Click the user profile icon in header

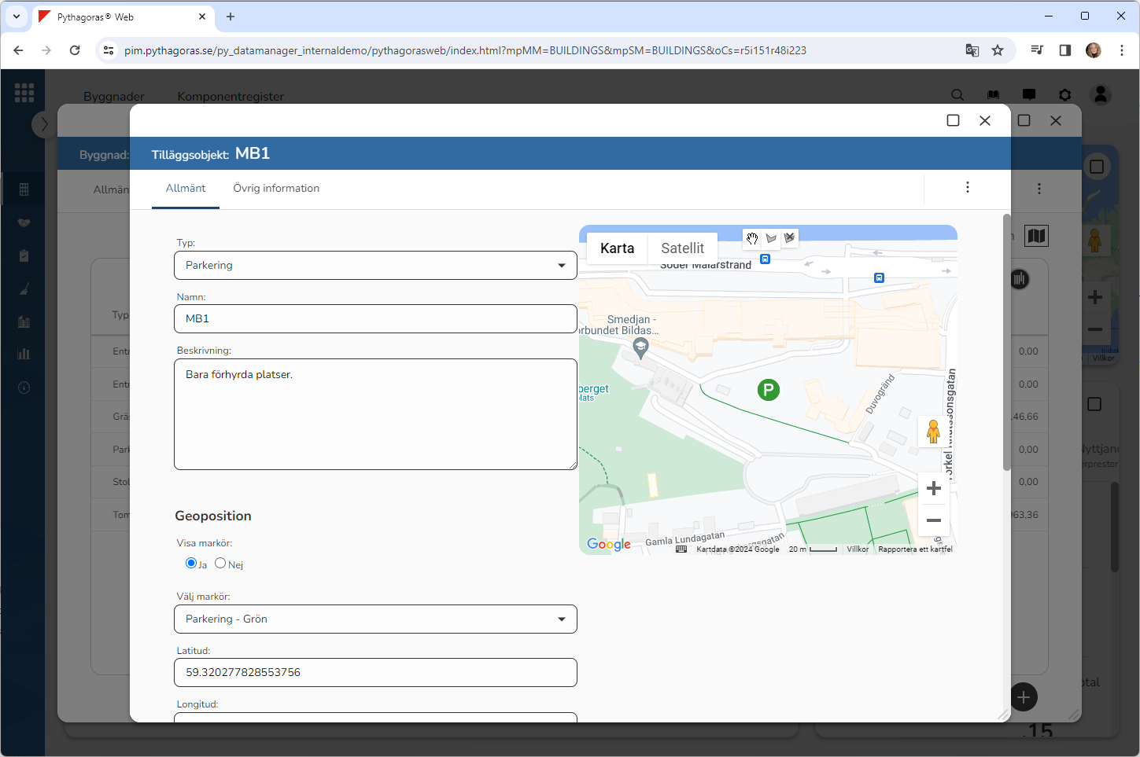[1101, 95]
